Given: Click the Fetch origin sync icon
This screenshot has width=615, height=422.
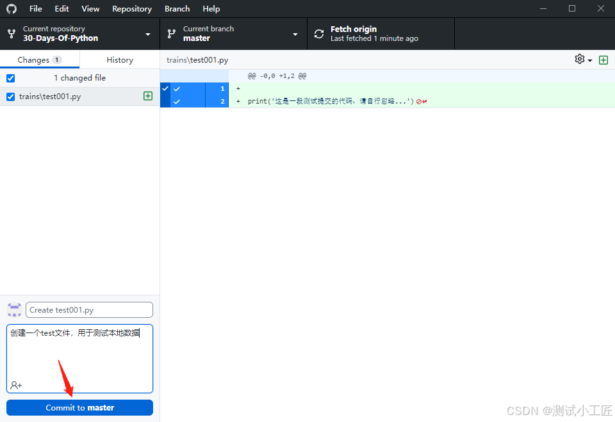Looking at the screenshot, I should click(319, 34).
